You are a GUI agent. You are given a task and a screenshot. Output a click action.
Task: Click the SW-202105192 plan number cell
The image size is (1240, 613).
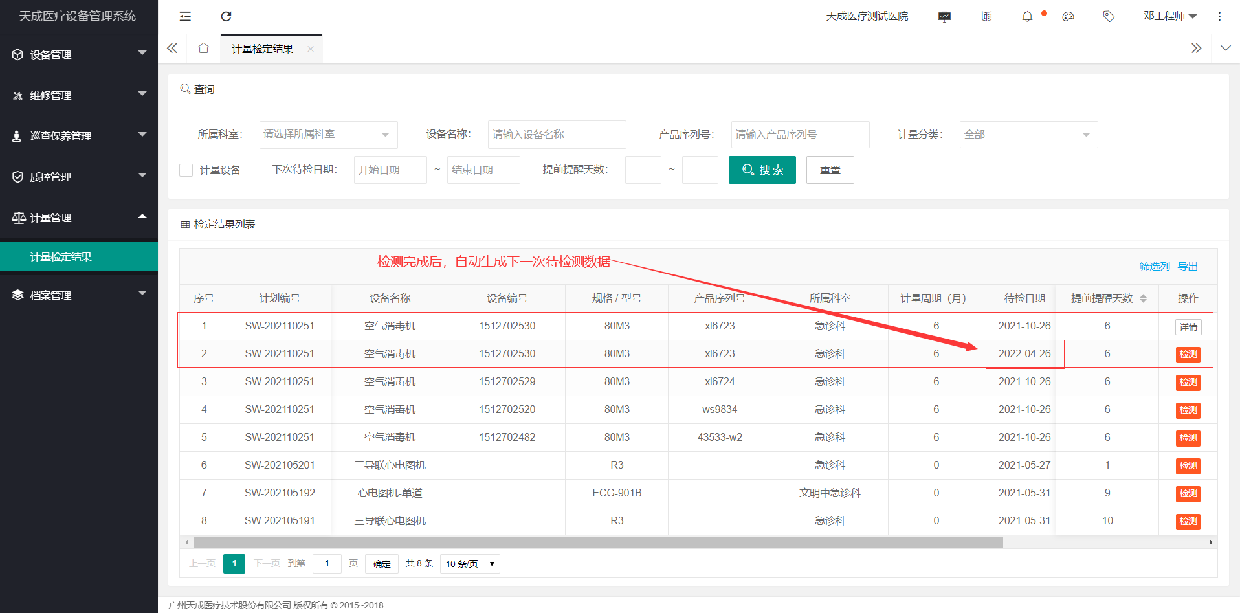click(280, 493)
